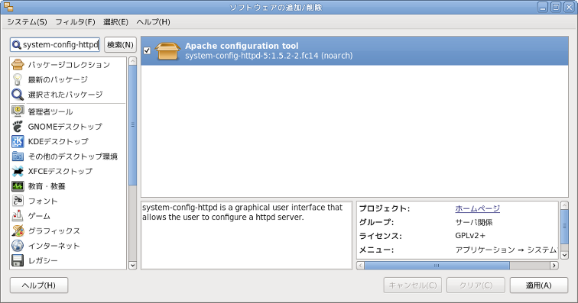
Task: Click the ゲーム joystick icon
Action: pos(18,216)
